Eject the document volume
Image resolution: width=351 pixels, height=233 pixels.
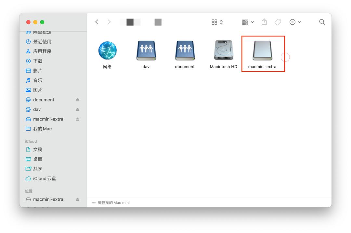point(77,100)
